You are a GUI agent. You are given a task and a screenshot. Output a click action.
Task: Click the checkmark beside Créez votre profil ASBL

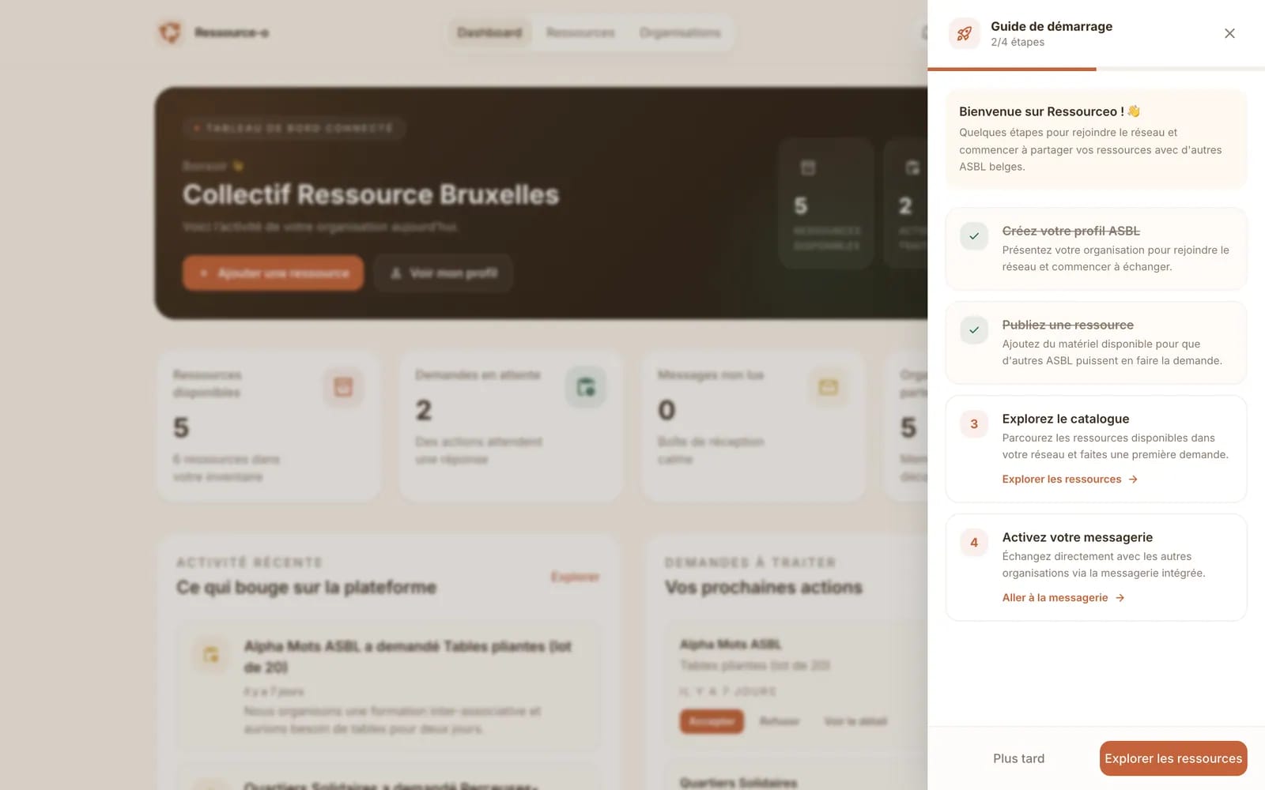(974, 236)
